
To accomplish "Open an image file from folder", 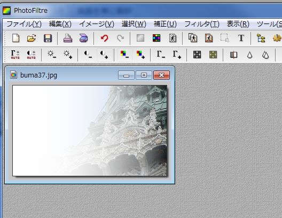I will [32, 38].
